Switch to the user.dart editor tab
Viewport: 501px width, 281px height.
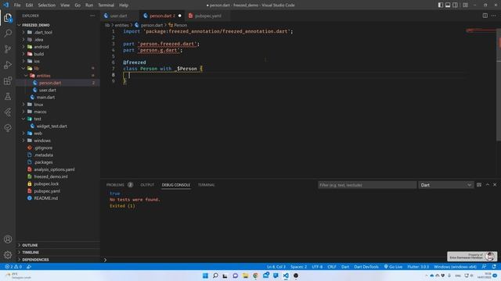click(x=118, y=16)
